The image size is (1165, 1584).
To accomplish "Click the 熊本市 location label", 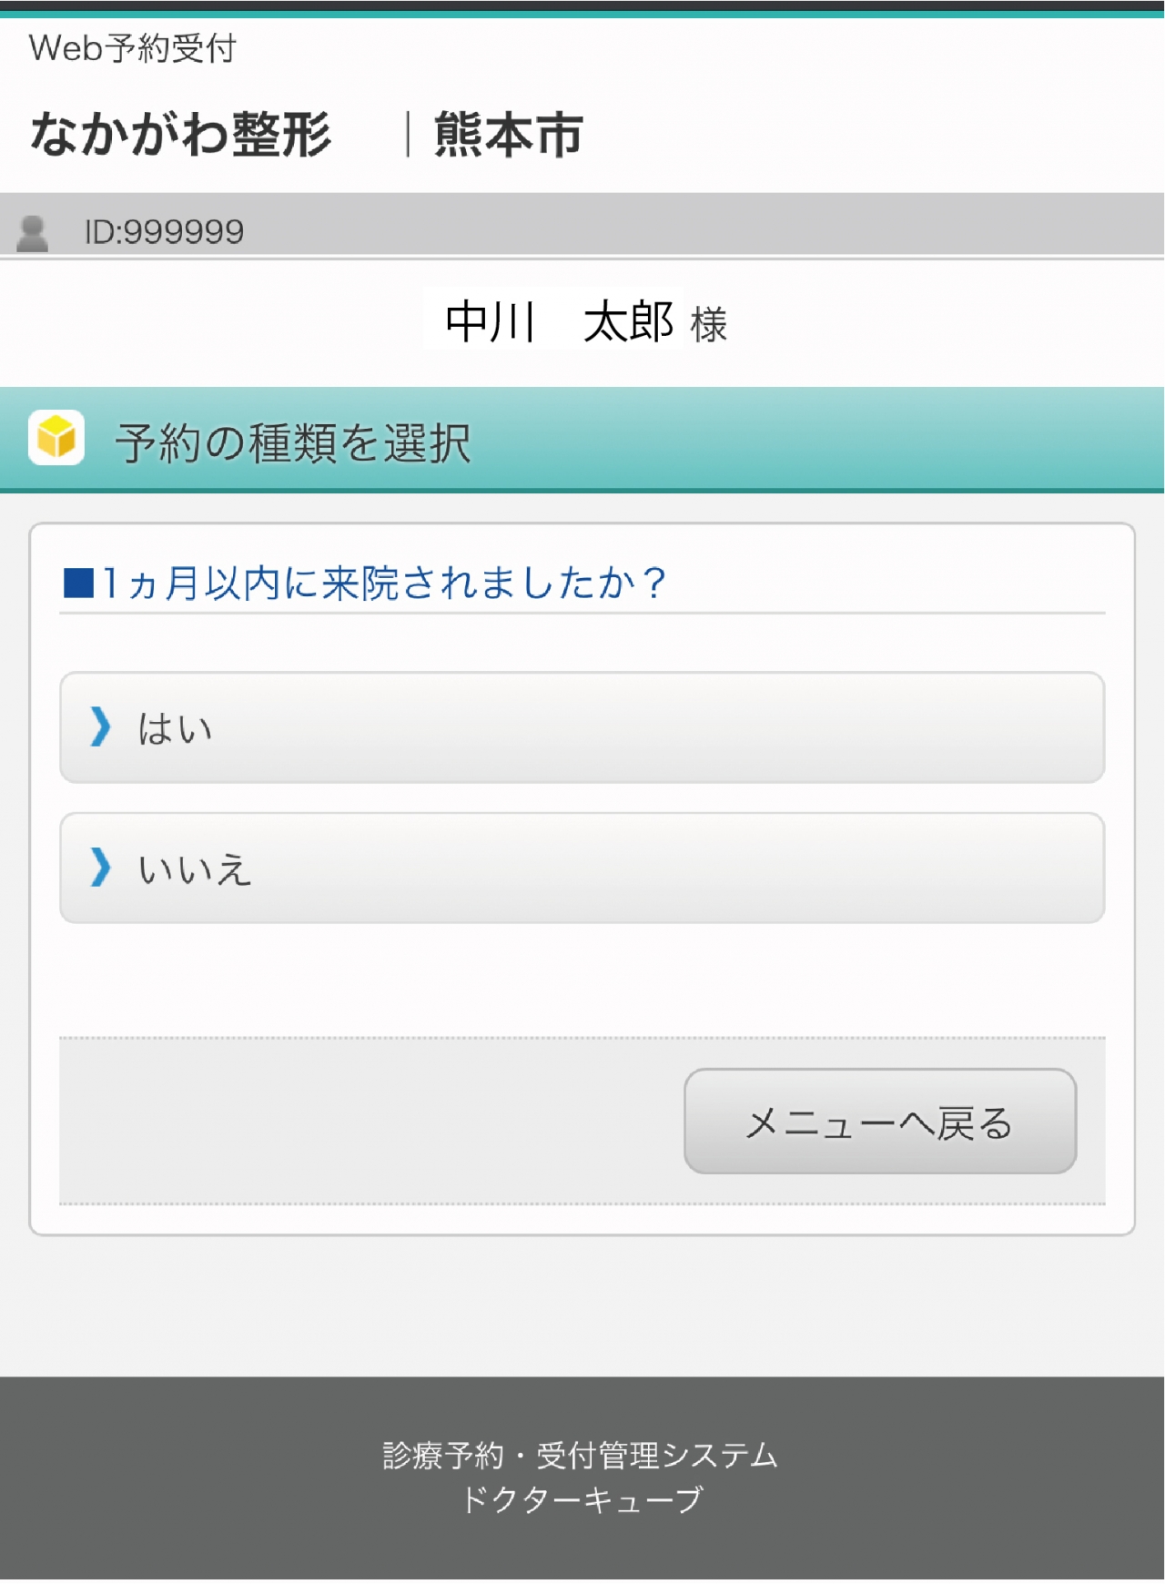I will (x=509, y=135).
